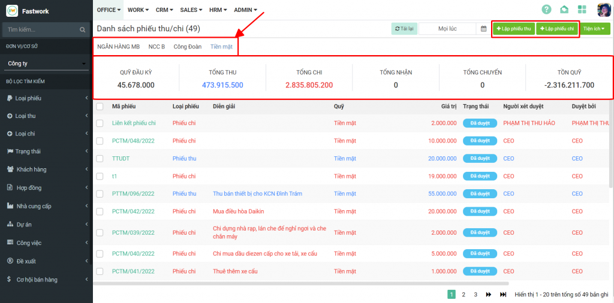Select the checkbox beside PTTM/096/2022
The image size is (614, 303).
[100, 194]
